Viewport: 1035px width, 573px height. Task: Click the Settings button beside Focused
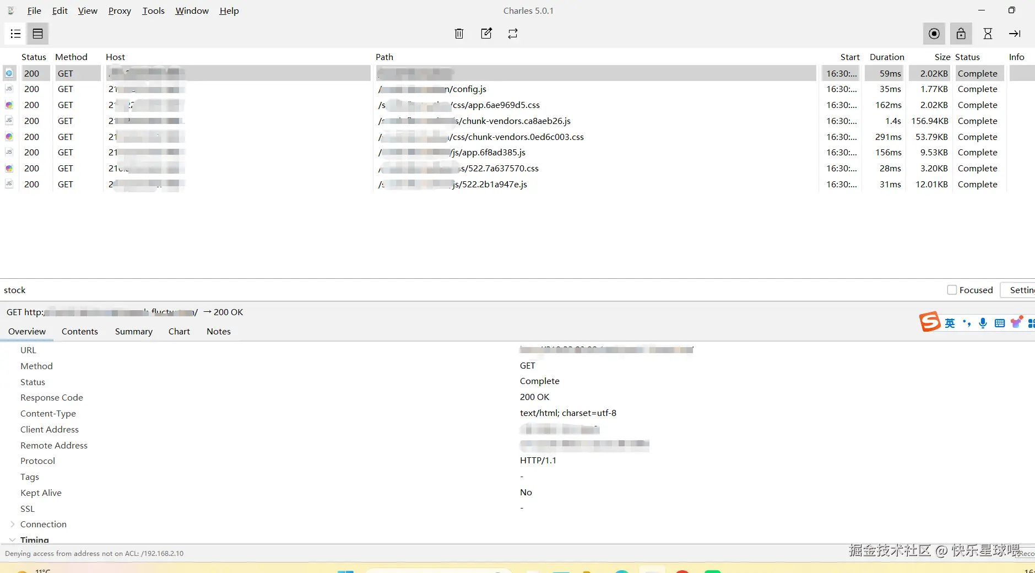pyautogui.click(x=1019, y=290)
